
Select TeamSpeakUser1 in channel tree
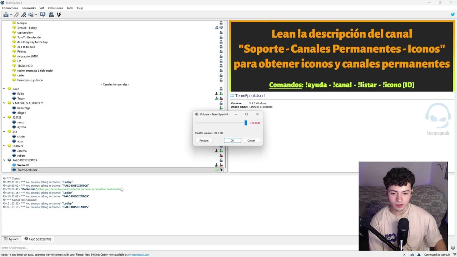coord(28,170)
